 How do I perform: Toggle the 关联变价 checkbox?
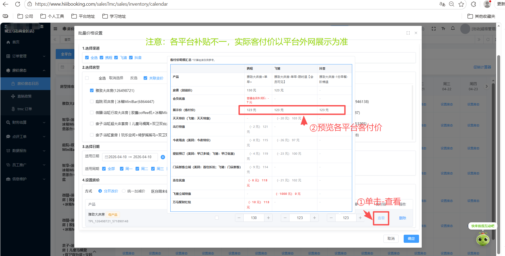point(145,78)
